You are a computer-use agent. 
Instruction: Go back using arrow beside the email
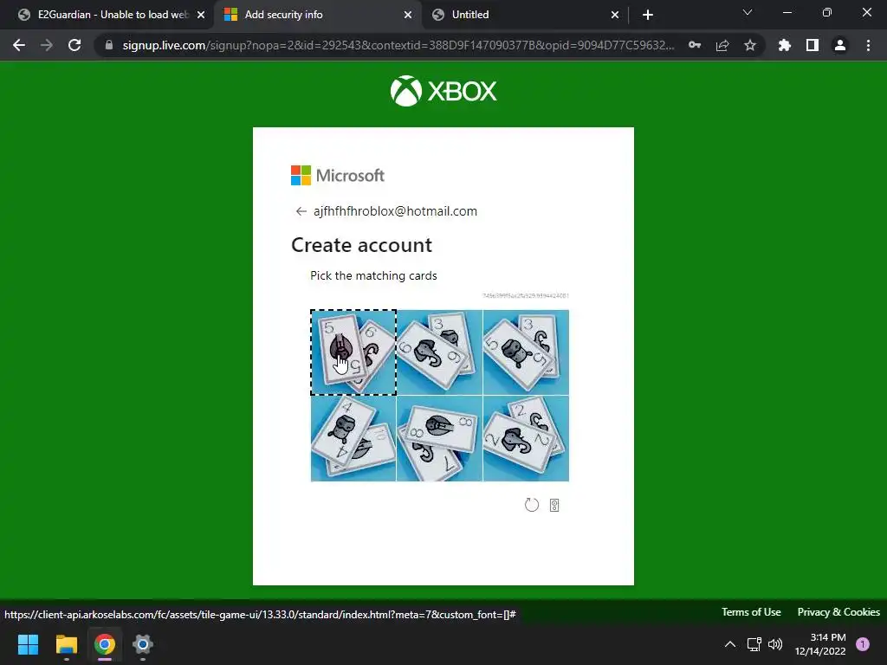[x=301, y=211]
